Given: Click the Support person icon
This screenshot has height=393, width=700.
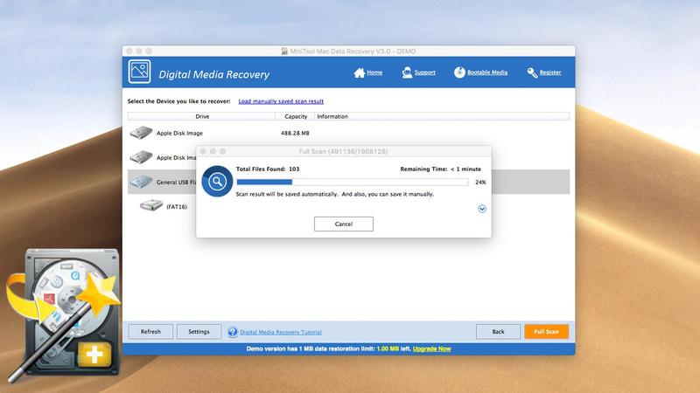Looking at the screenshot, I should point(407,72).
